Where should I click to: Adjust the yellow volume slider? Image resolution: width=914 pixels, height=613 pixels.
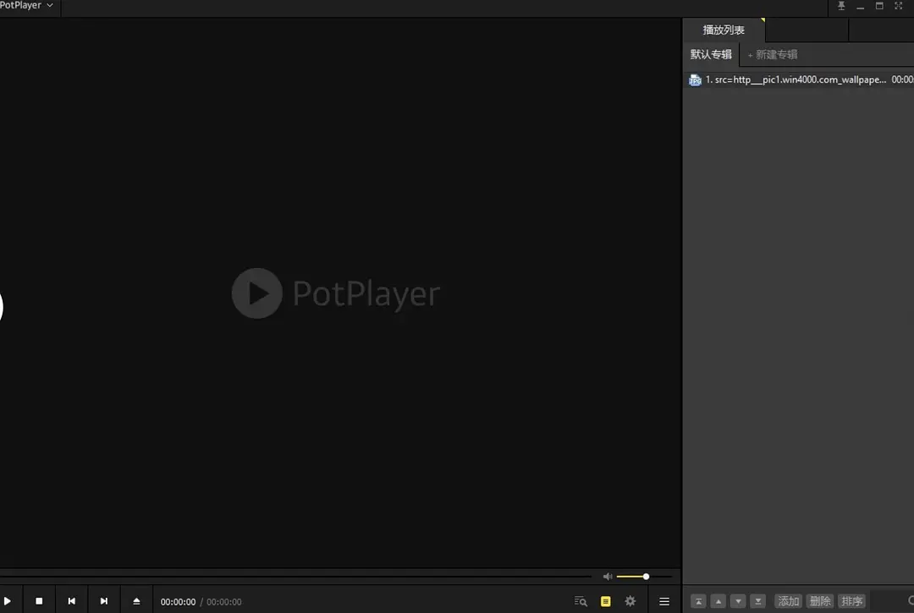point(643,577)
